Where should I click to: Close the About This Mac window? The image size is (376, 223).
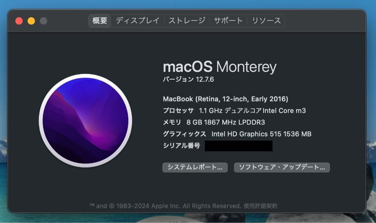point(19,21)
